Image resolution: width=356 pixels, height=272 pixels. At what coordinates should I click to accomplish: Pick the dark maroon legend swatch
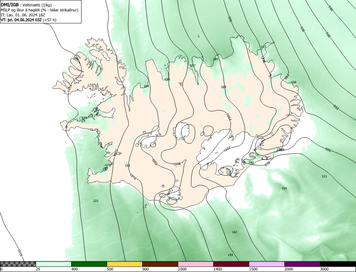pyautogui.click(x=231, y=264)
